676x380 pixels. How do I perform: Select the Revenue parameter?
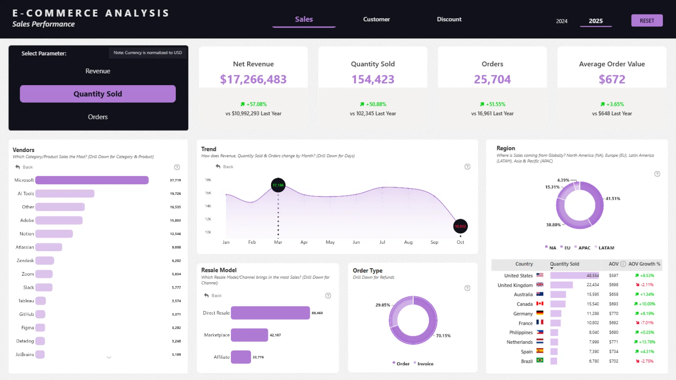click(x=98, y=71)
